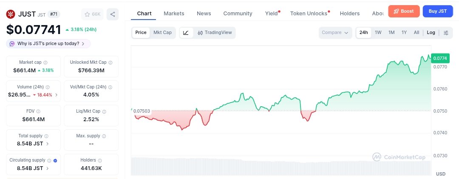459x179 pixels.
Task: Expand Volume (24h) details chevron
Action: (57, 95)
